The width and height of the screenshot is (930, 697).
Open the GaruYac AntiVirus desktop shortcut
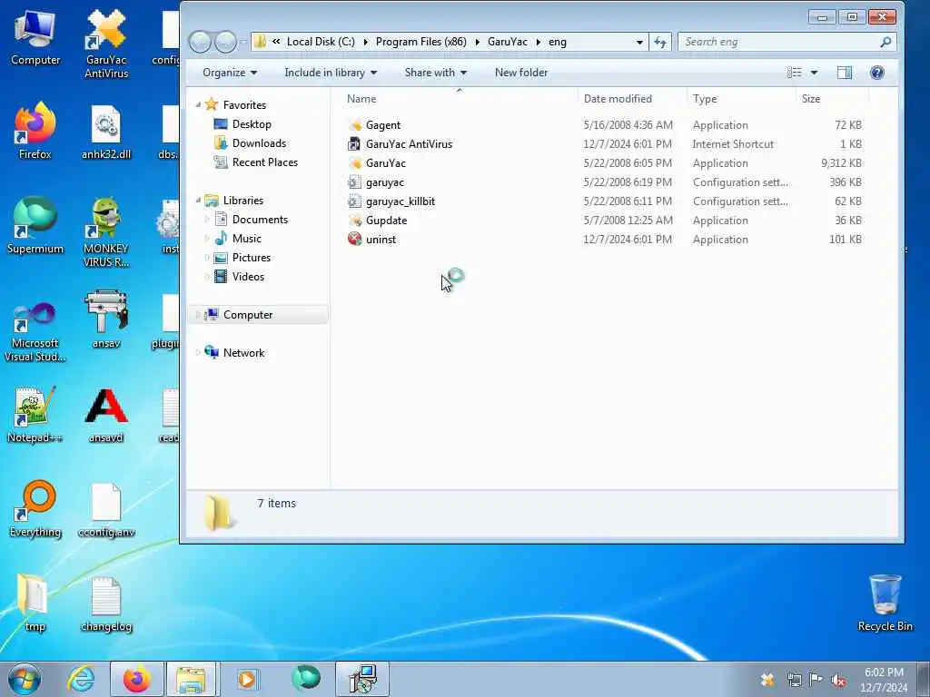coord(106,44)
